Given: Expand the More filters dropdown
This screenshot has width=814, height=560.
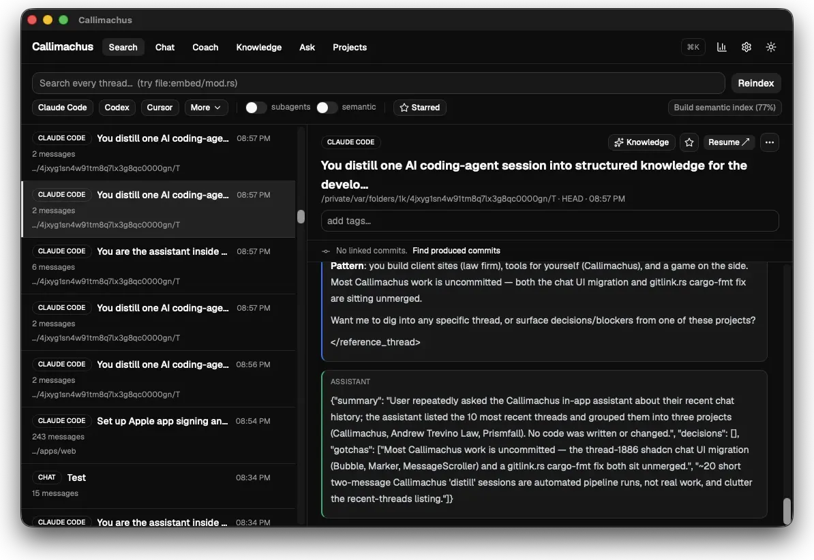Looking at the screenshot, I should tap(206, 108).
